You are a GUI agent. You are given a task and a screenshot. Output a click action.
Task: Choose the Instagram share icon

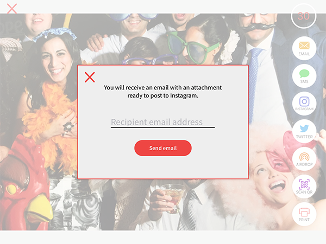coord(304,104)
